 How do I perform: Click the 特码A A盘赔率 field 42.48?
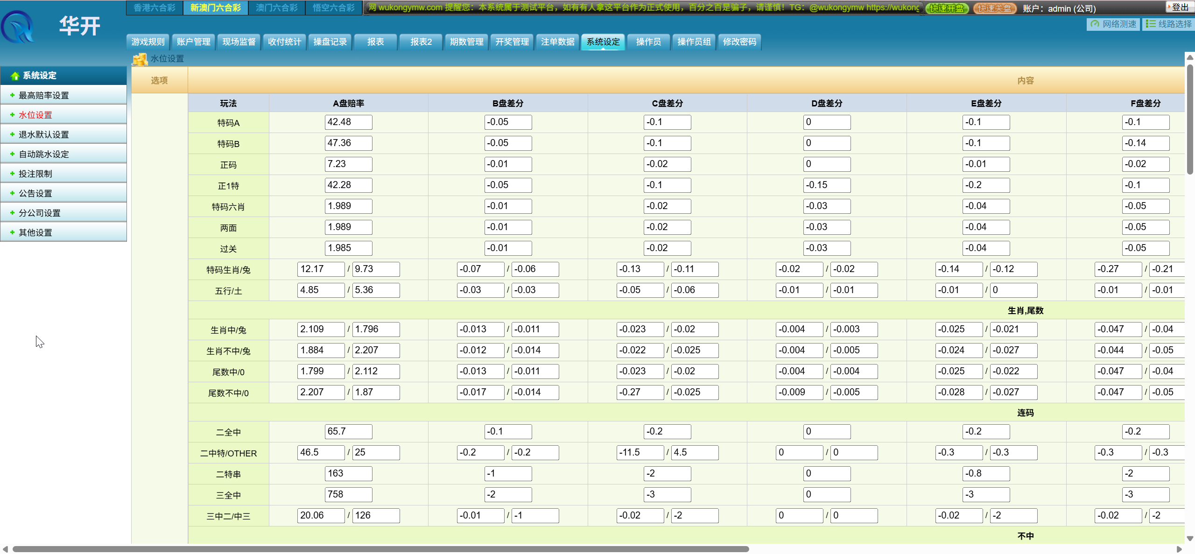[x=348, y=122]
